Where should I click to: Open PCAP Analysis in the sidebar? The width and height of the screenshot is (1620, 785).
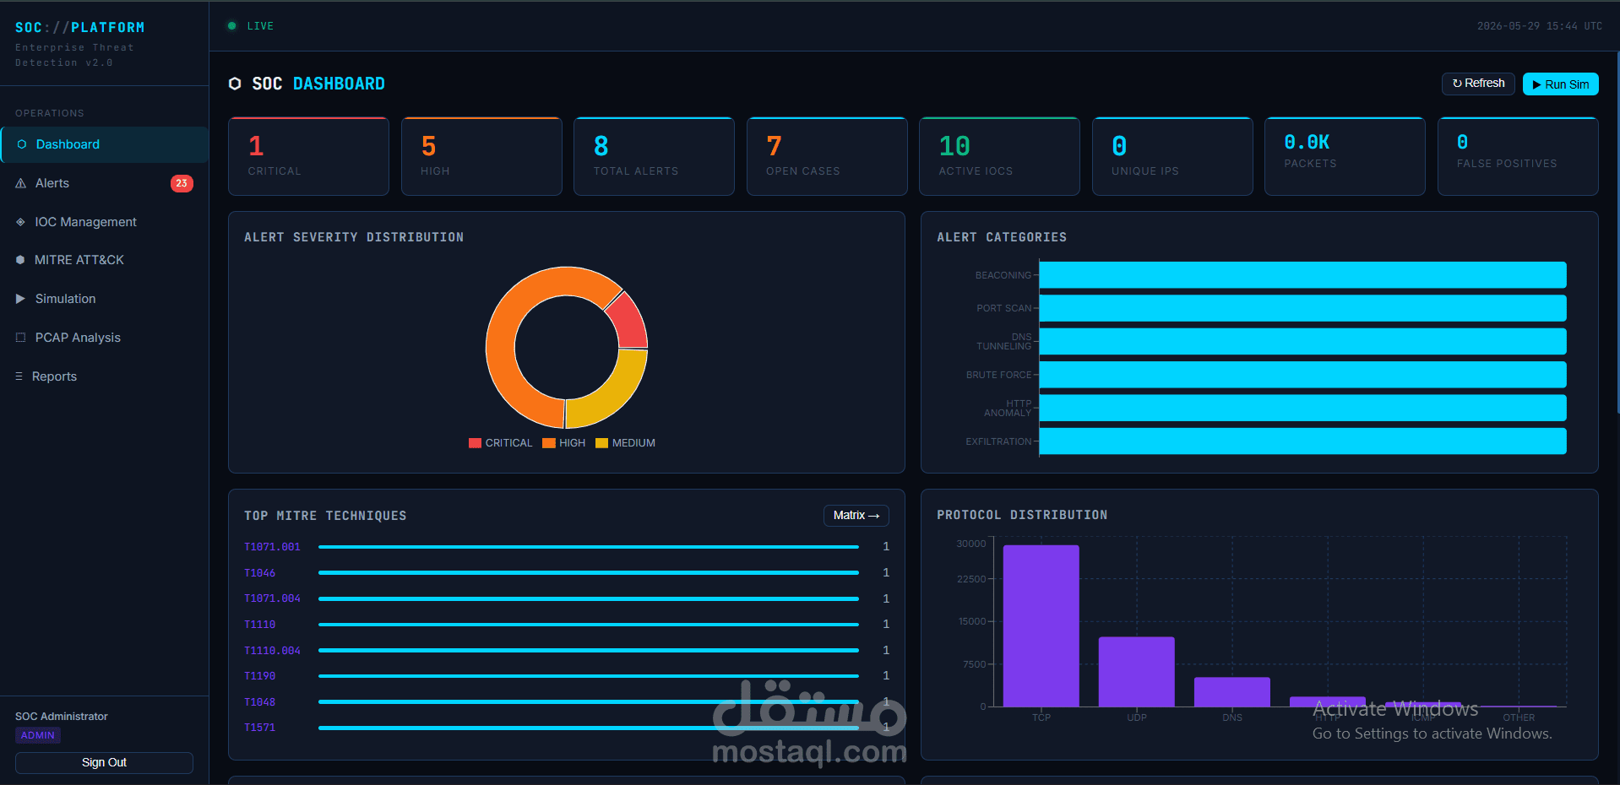pos(105,338)
